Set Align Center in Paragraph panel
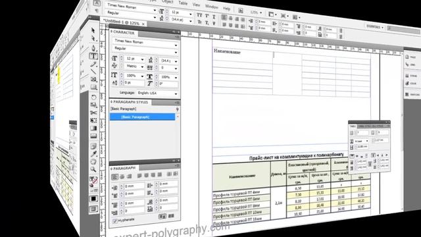 122,176
